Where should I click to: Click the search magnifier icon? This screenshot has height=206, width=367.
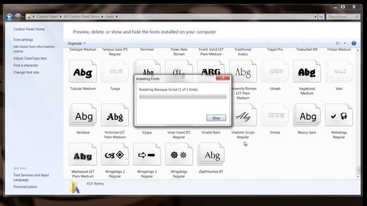[357, 17]
